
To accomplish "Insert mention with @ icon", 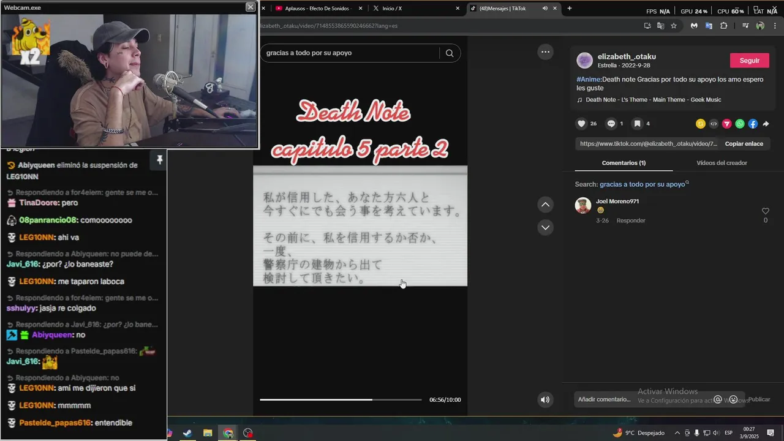I will (x=718, y=399).
